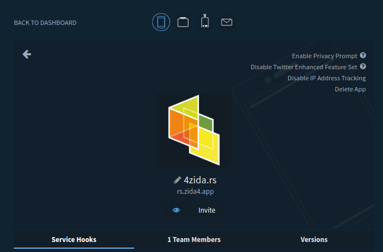The height and width of the screenshot is (252, 383).
Task: Open the beta device badge icon
Action: tap(205, 22)
